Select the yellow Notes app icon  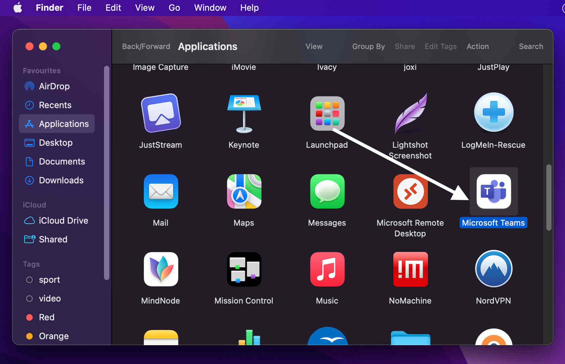[x=161, y=337]
